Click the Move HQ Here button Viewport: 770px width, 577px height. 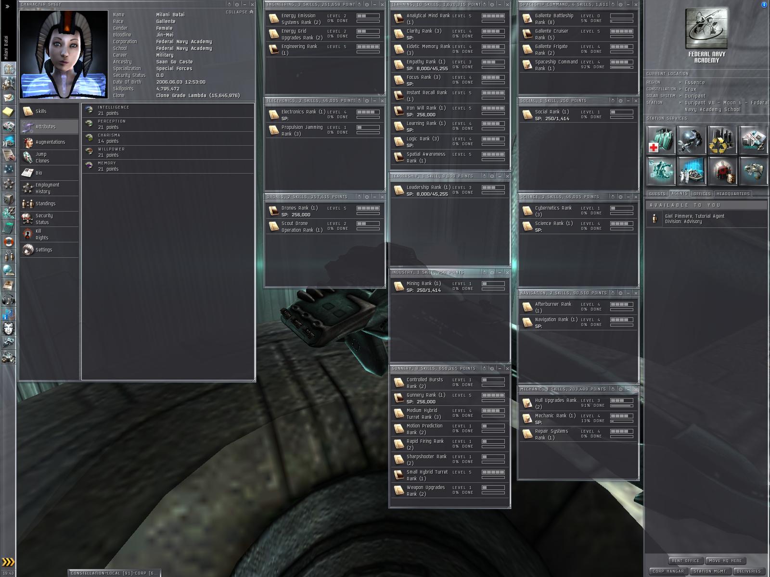(725, 561)
